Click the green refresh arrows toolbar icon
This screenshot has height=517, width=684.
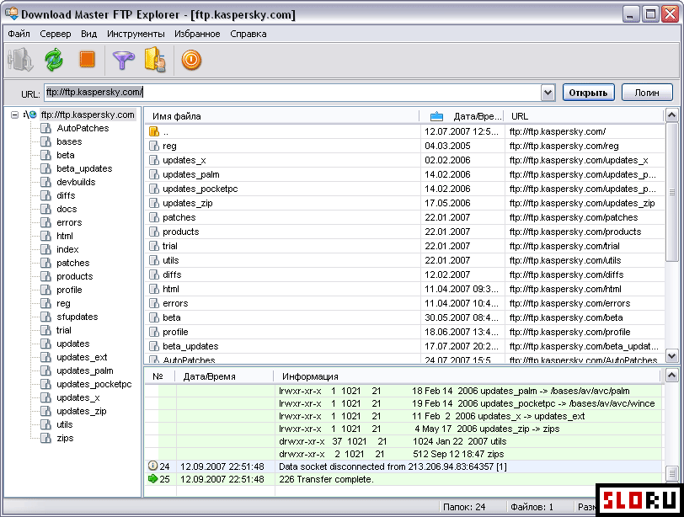[x=54, y=60]
